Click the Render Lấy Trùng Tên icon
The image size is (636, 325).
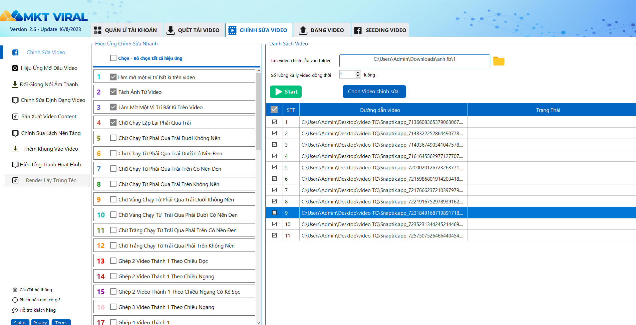15,180
